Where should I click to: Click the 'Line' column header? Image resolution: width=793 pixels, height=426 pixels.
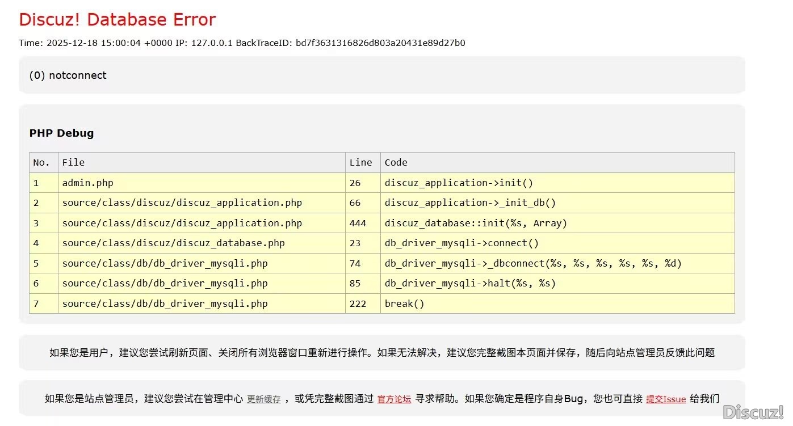coord(360,163)
